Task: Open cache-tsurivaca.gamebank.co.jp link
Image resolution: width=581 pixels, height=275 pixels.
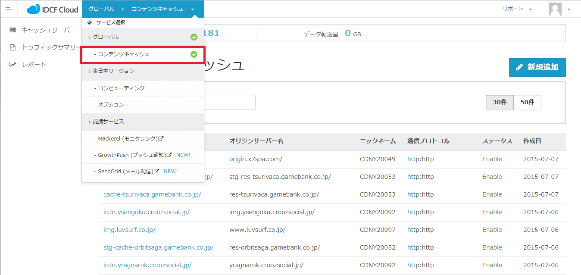Action: [x=152, y=194]
